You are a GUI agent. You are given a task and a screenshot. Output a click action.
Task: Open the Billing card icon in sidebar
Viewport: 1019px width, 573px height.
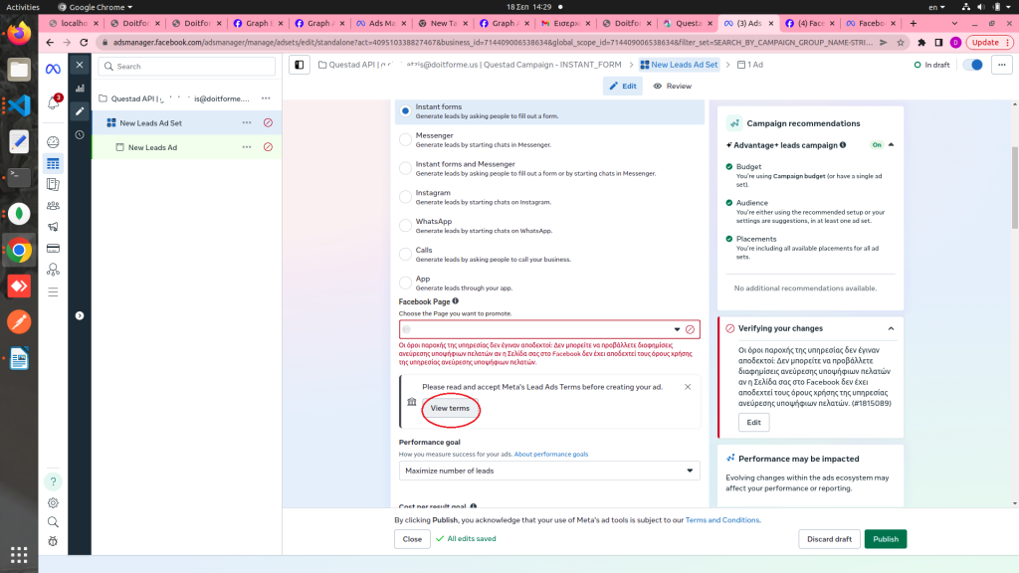point(53,248)
